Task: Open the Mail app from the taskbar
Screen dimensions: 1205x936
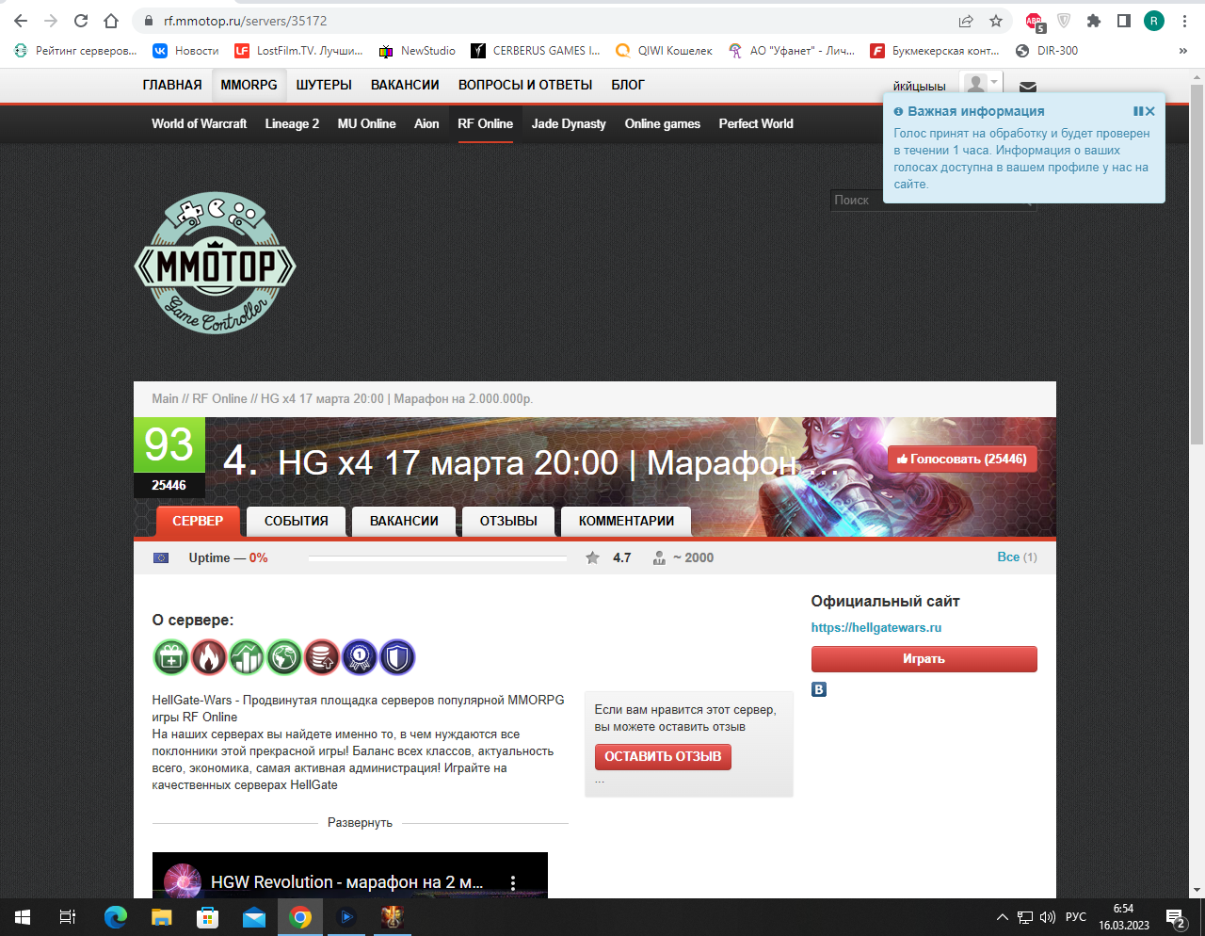Action: pos(254,917)
